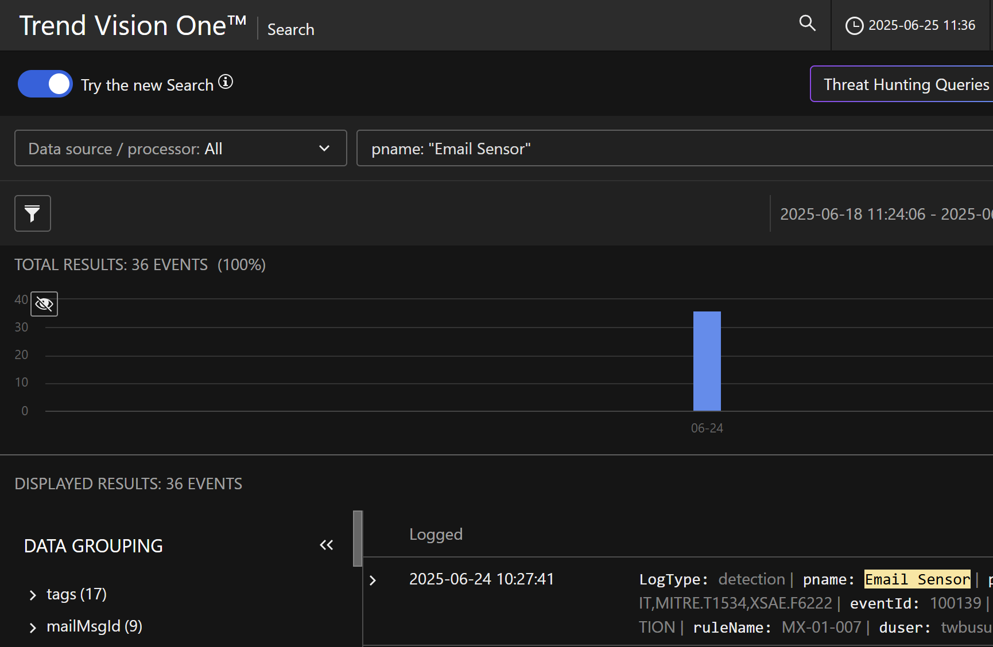Expand the mailMsgId (9) grouping
993x647 pixels.
(33, 627)
